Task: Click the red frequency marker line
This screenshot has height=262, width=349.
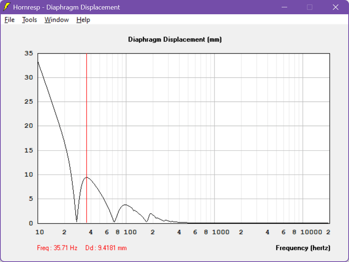Action: 87,138
